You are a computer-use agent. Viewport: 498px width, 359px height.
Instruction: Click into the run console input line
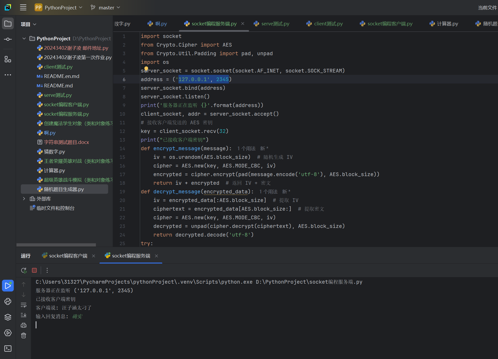coord(265,325)
